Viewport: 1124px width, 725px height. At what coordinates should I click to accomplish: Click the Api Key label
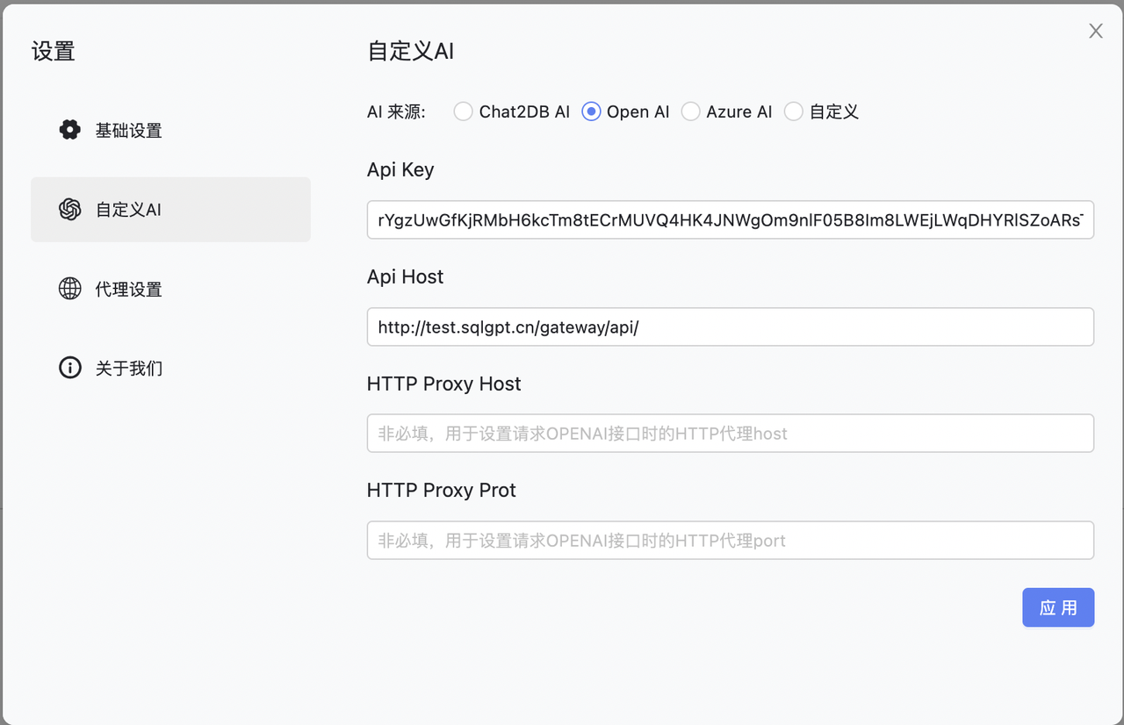pos(400,170)
